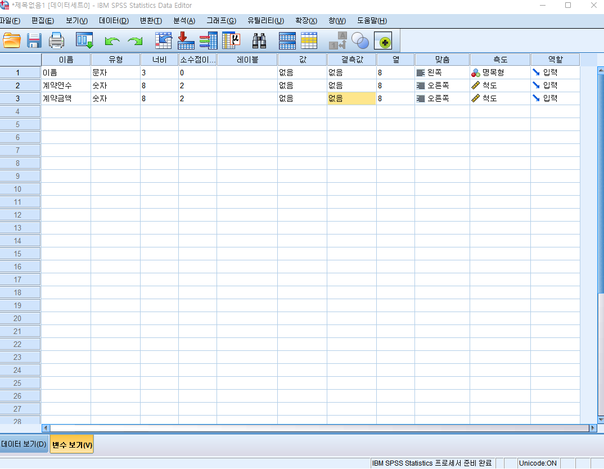Click 오른쪽 alignment cell for 계약연수
This screenshot has width=604, height=469.
pyautogui.click(x=442, y=85)
